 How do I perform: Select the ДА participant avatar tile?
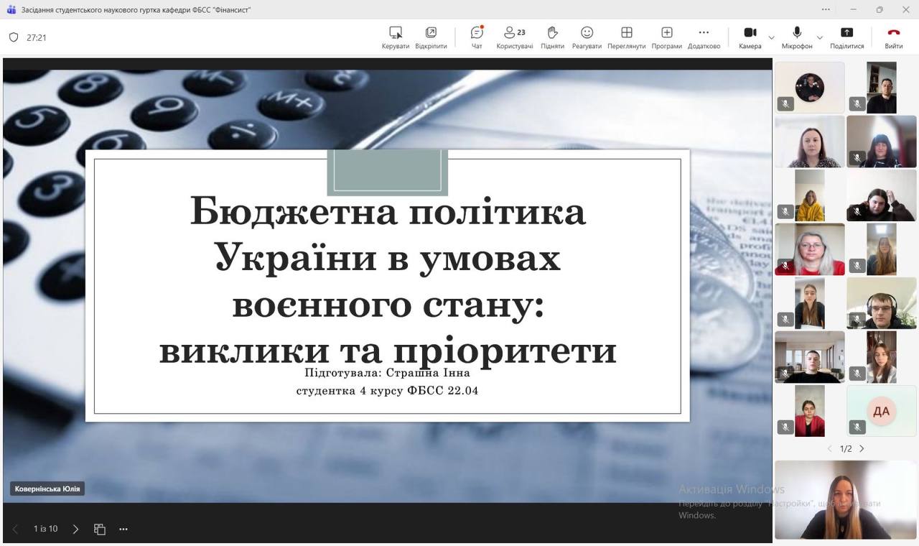click(881, 411)
